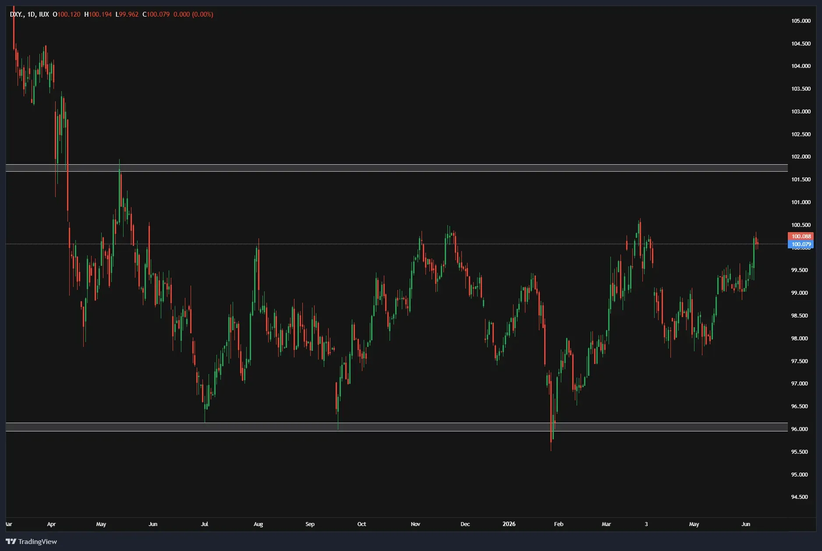Viewport: 822px width, 551px height.
Task: Click the 95.500 price axis label
Action: [x=800, y=452]
